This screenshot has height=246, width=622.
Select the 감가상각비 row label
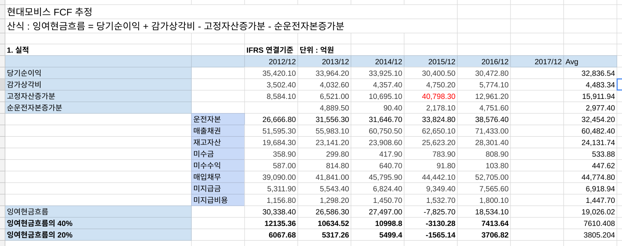(98, 84)
